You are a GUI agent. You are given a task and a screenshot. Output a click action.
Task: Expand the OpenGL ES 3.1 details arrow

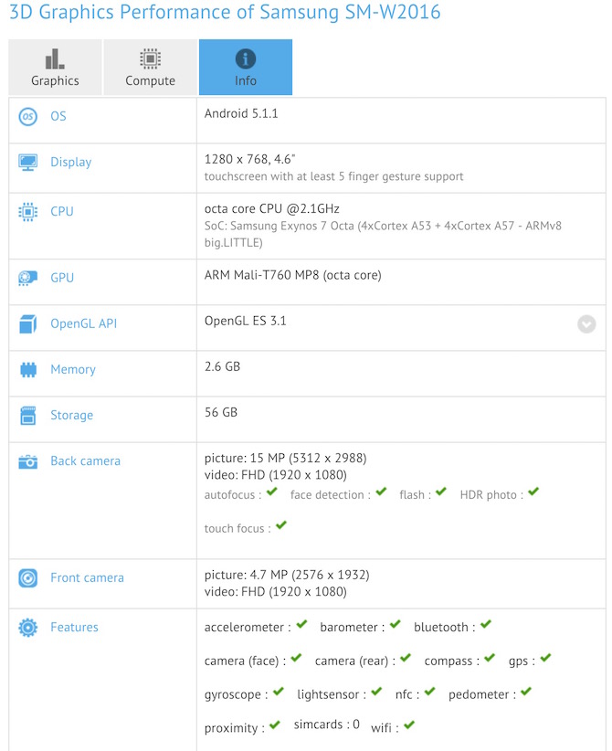pos(586,324)
